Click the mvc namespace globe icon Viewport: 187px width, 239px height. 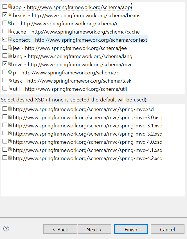click(x=10, y=64)
